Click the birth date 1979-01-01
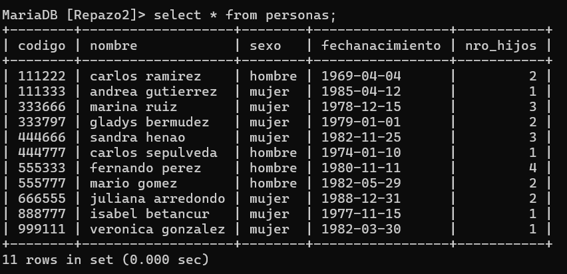The image size is (567, 274). pos(361,122)
